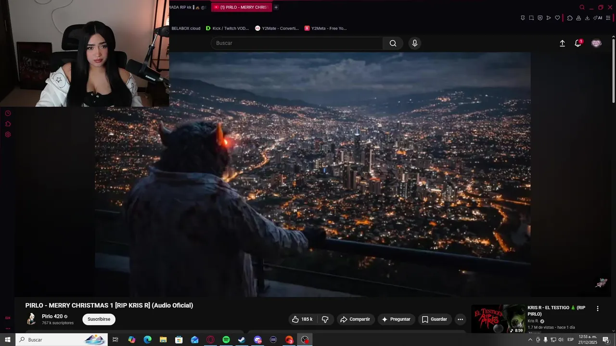Switch to PIRLO - MERRY CHRIST tab
The image size is (616, 346).
[241, 7]
